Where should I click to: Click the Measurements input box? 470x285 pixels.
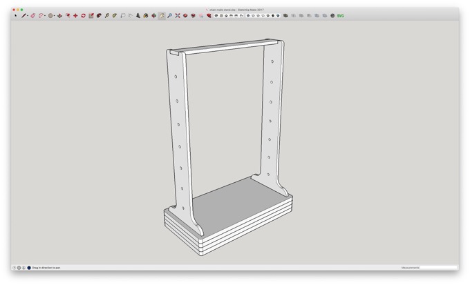click(438, 268)
